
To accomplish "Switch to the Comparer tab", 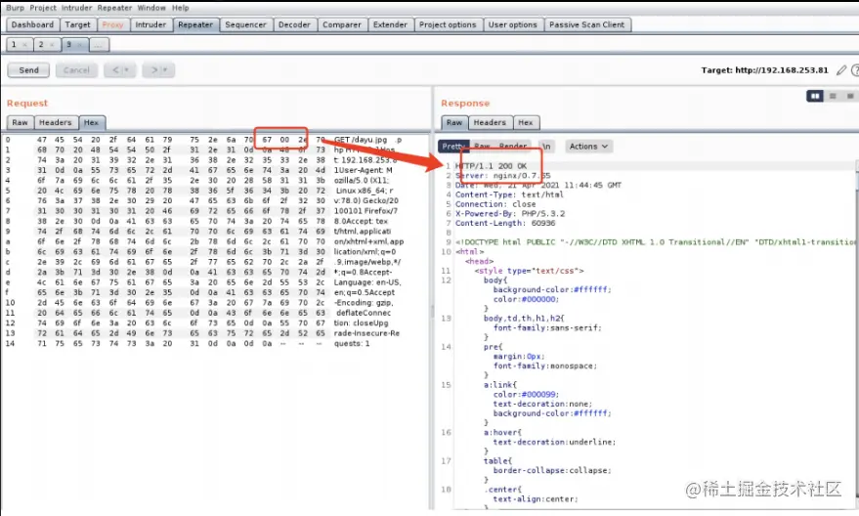I will [342, 24].
